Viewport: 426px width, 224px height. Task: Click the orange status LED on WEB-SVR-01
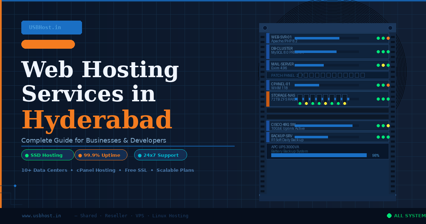click(388, 38)
